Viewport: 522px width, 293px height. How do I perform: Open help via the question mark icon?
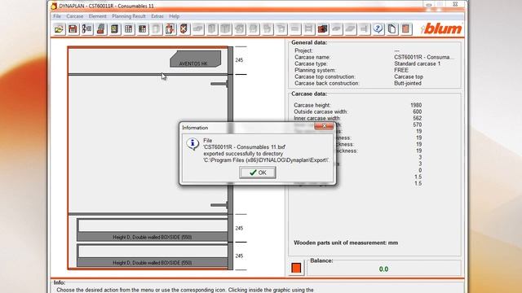point(378,29)
